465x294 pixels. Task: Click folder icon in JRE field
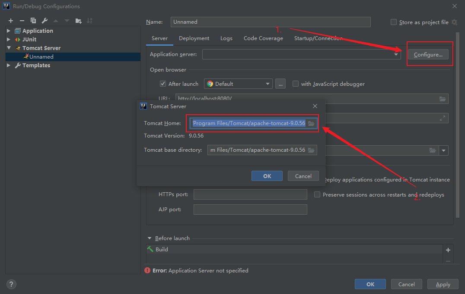[433, 150]
